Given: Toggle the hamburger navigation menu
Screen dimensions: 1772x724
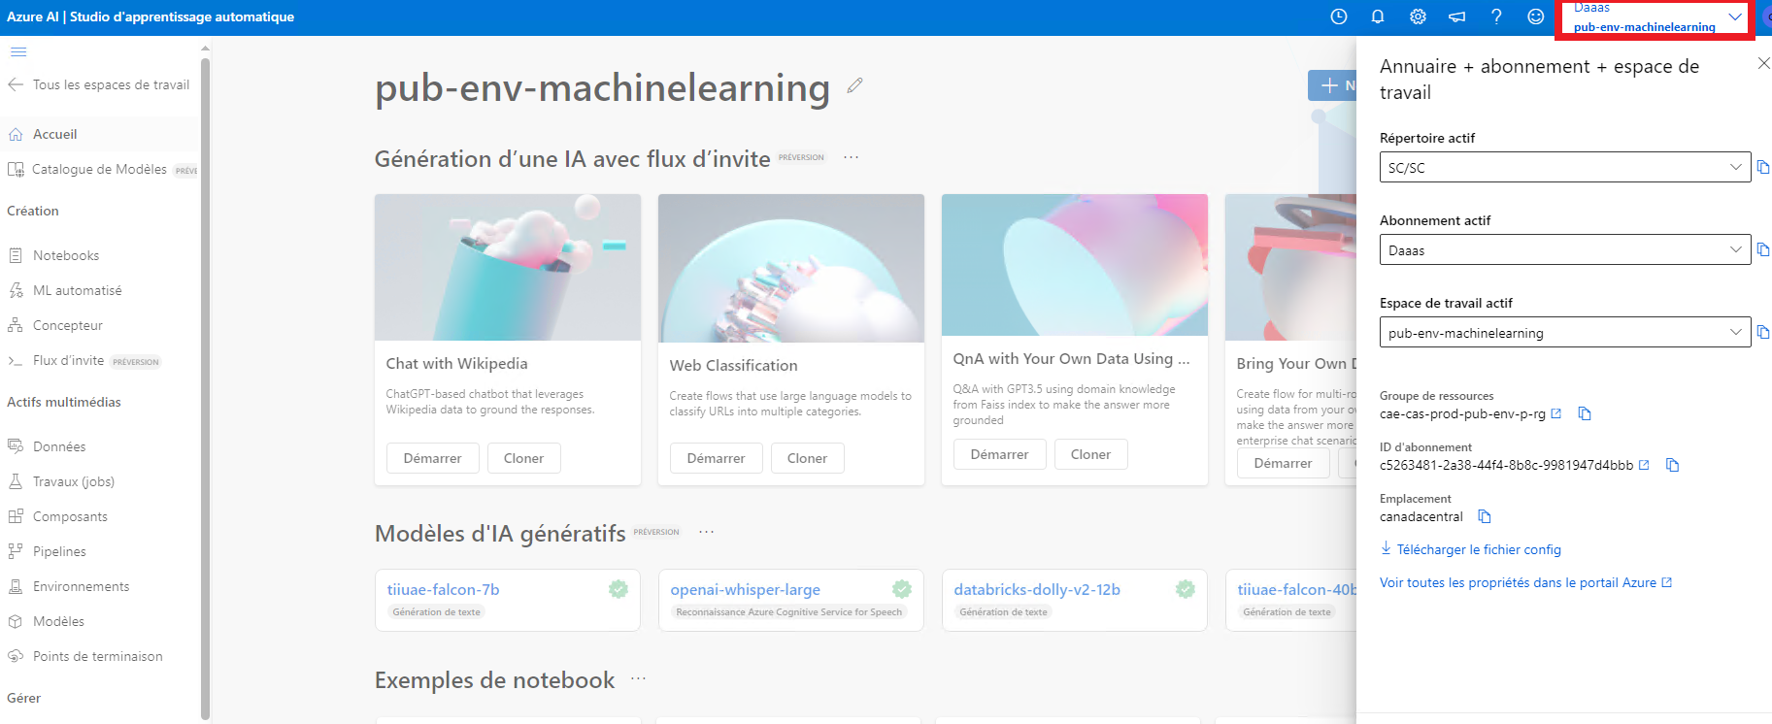Looking at the screenshot, I should pos(18,51).
